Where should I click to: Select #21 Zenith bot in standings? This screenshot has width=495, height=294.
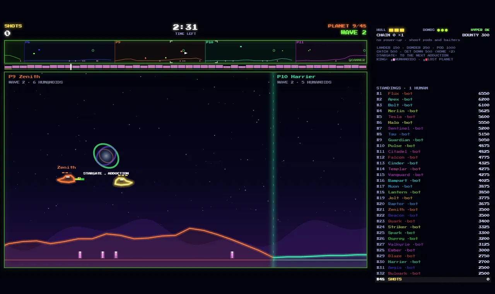(x=433, y=210)
